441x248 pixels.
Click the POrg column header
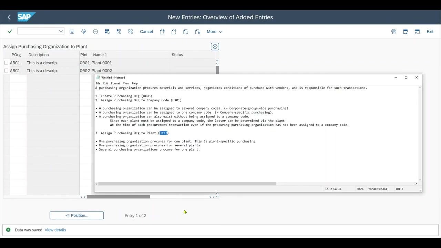[16, 55]
